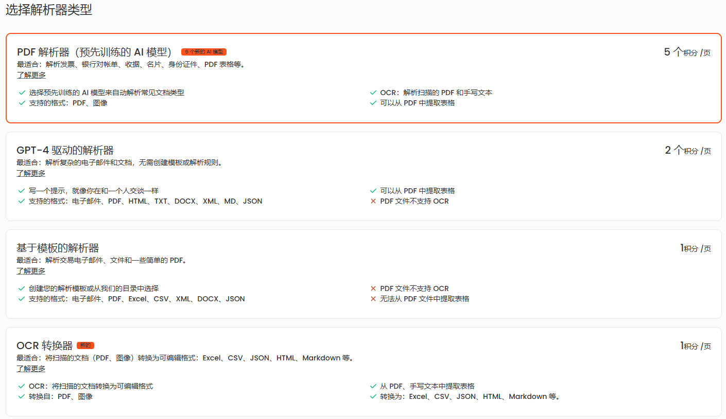This screenshot has height=419, width=726.
Task: Click the orange "6 个新的 AI 模型" badge
Action: (x=204, y=52)
